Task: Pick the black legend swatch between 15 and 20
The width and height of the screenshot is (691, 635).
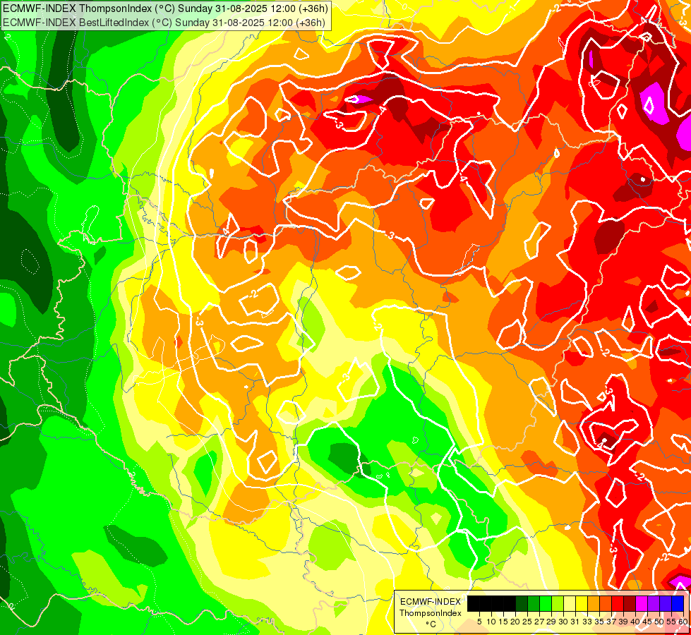Action: click(510, 604)
